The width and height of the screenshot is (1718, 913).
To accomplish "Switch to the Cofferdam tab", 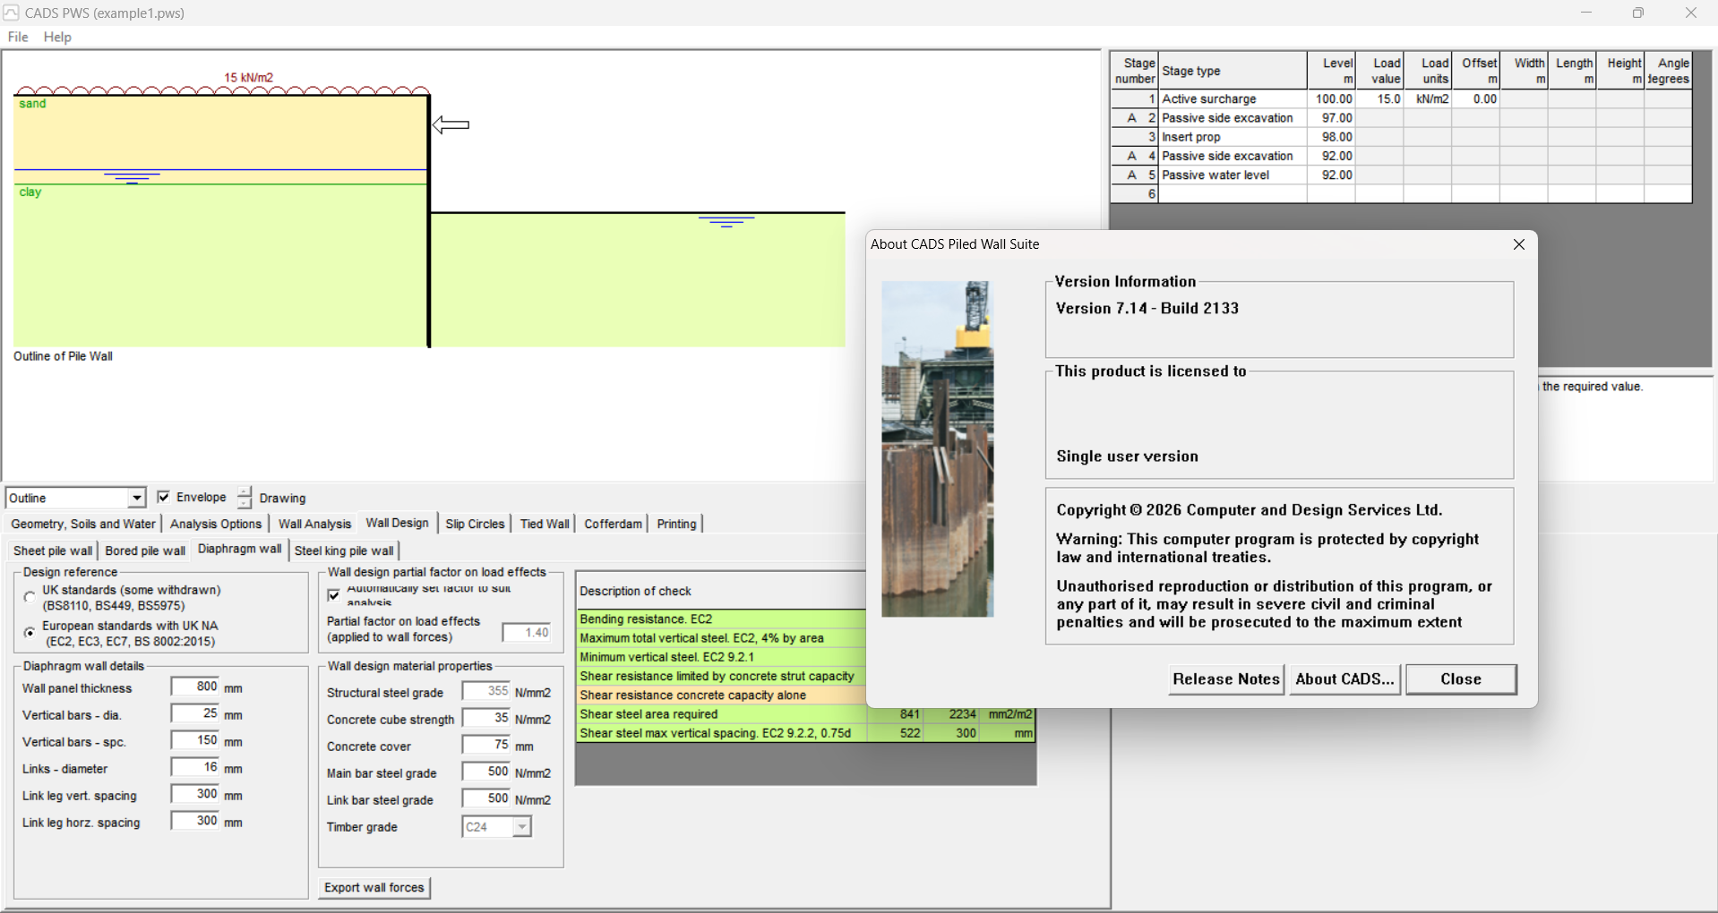I will [x=613, y=524].
